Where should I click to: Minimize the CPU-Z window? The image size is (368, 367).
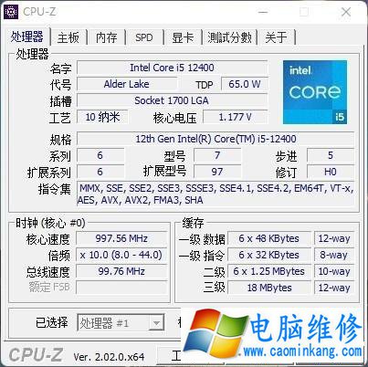pyautogui.click(x=263, y=13)
